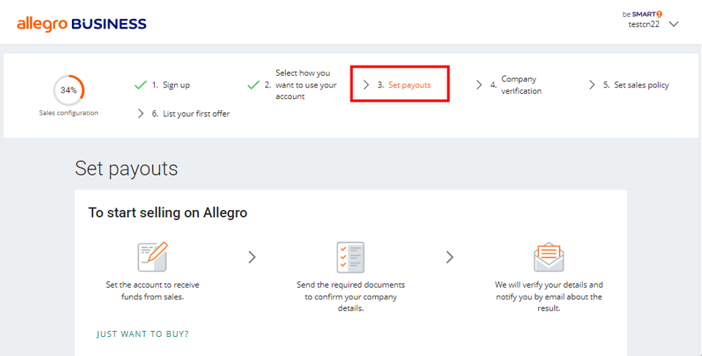The image size is (702, 356).
Task: Click the green checkmark beside step 2
Action: [x=253, y=85]
